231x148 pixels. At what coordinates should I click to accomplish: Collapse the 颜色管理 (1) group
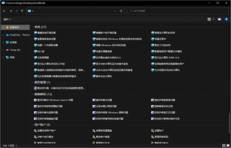(x=33, y=83)
